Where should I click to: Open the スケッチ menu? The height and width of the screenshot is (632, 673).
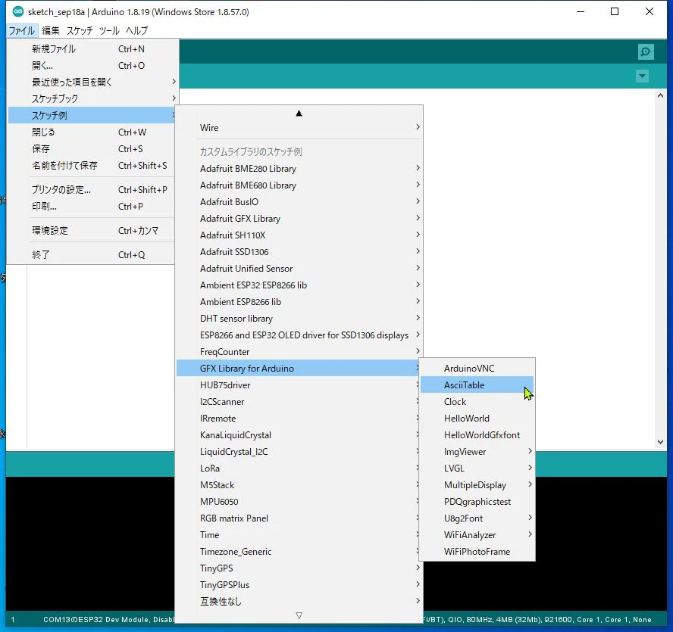point(80,30)
